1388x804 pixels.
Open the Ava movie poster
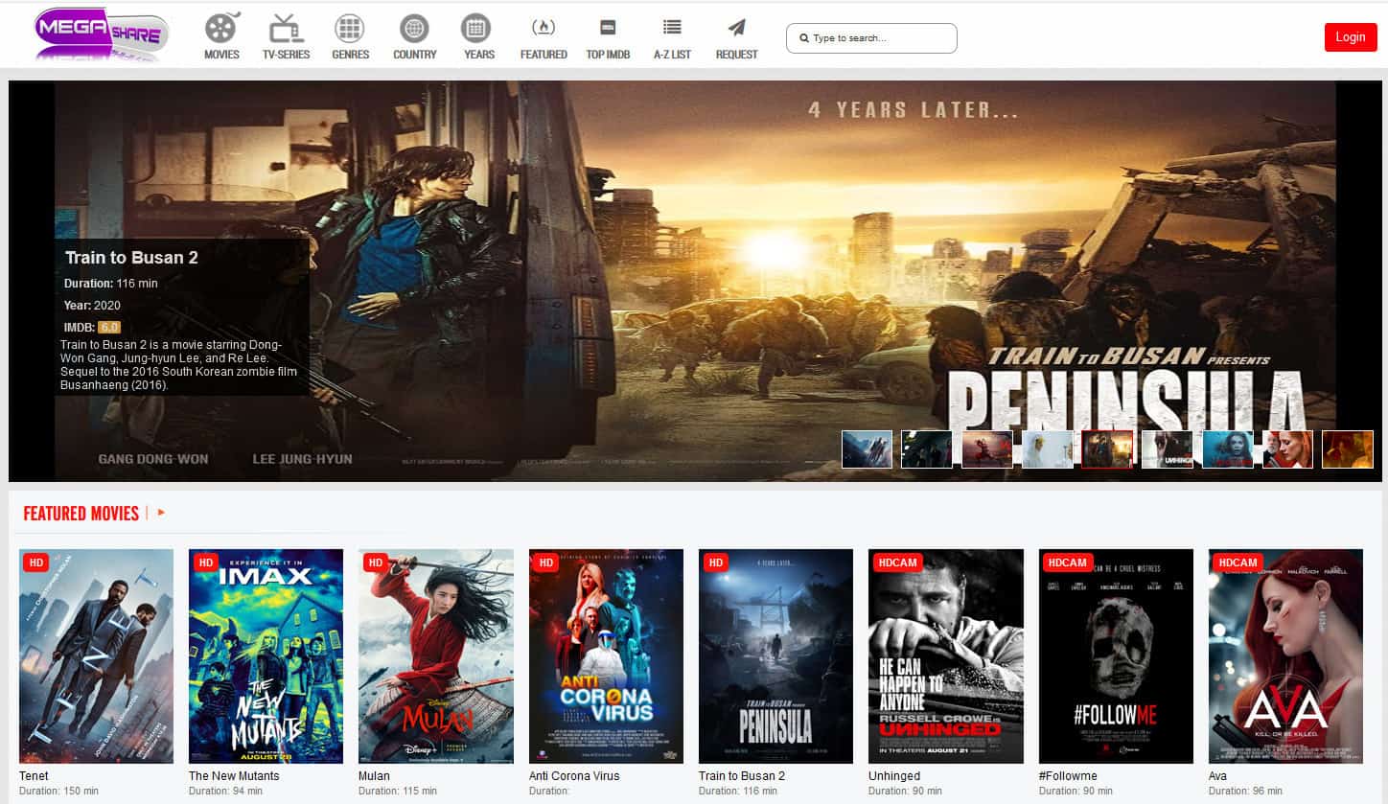click(x=1285, y=655)
